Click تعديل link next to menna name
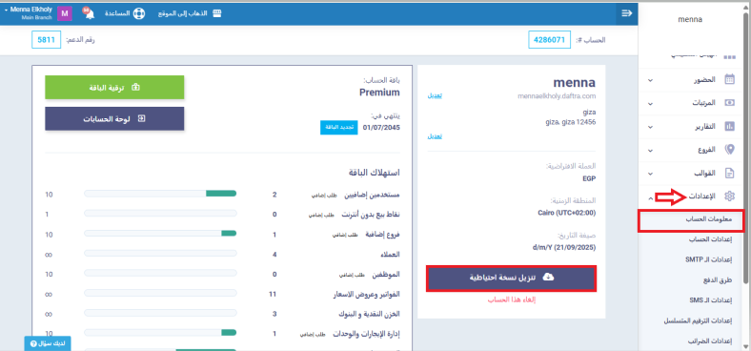Viewport: 751px width, 351px height. click(435, 95)
